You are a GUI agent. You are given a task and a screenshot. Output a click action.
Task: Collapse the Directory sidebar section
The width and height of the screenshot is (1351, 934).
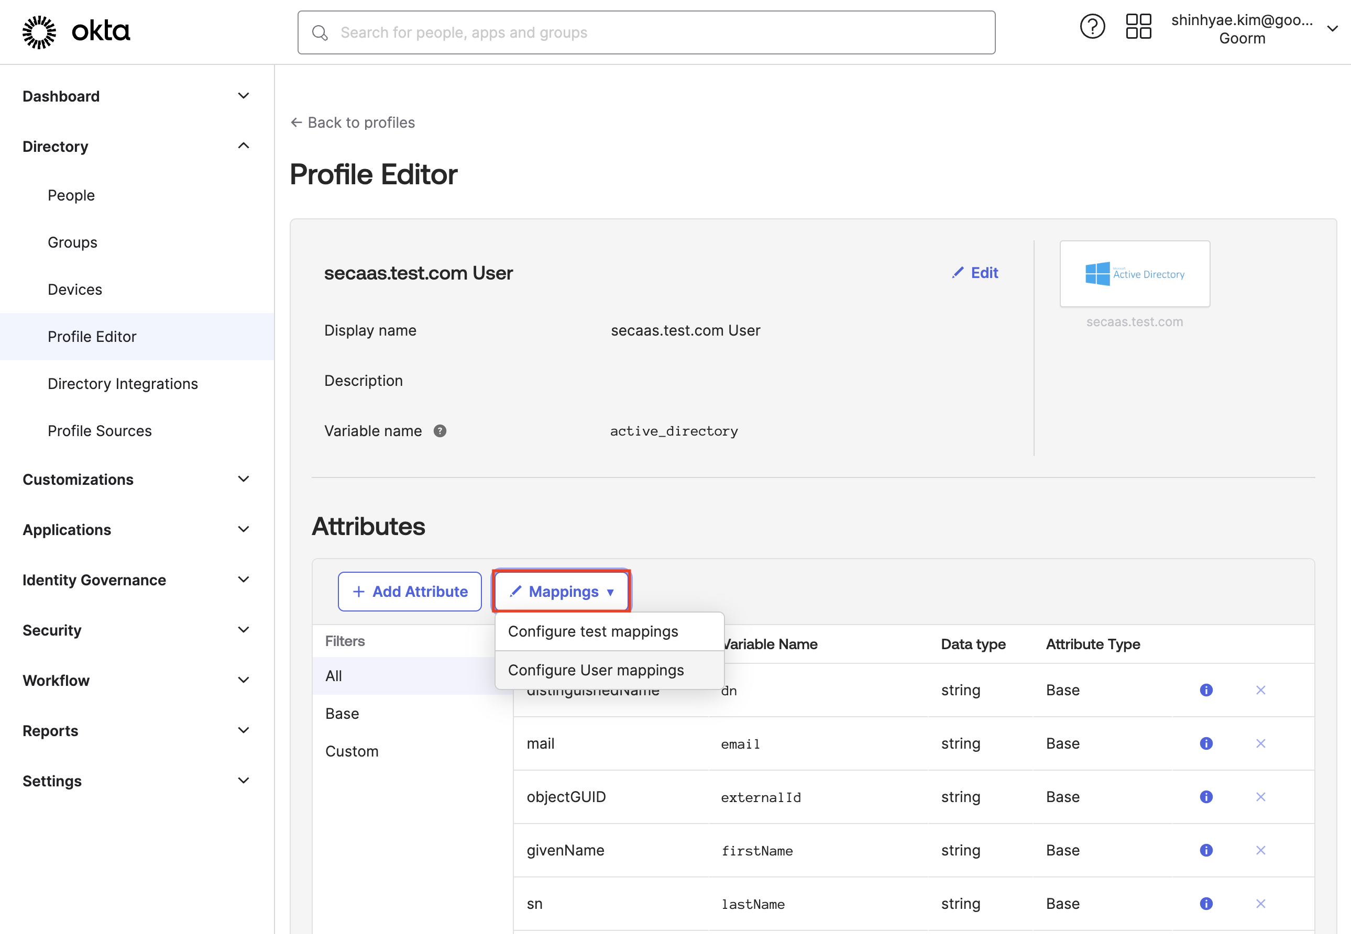[243, 146]
